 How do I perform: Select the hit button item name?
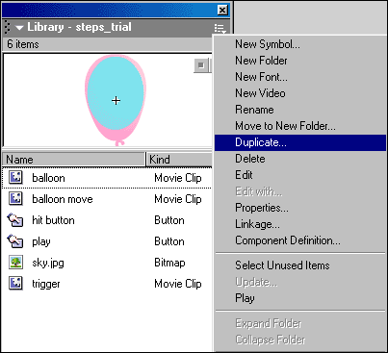[53, 220]
